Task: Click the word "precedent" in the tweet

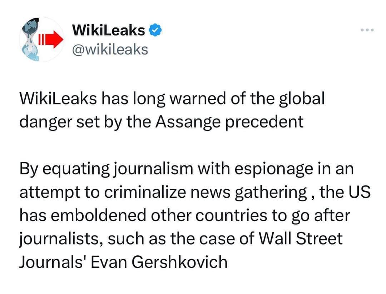Action: point(264,122)
